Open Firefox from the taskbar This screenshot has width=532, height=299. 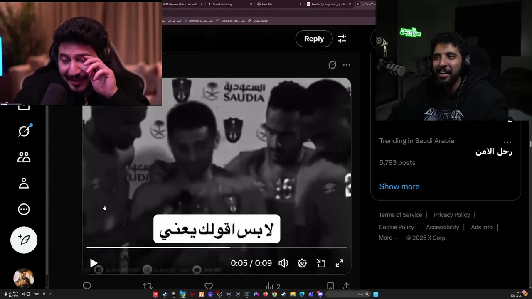tap(265, 294)
